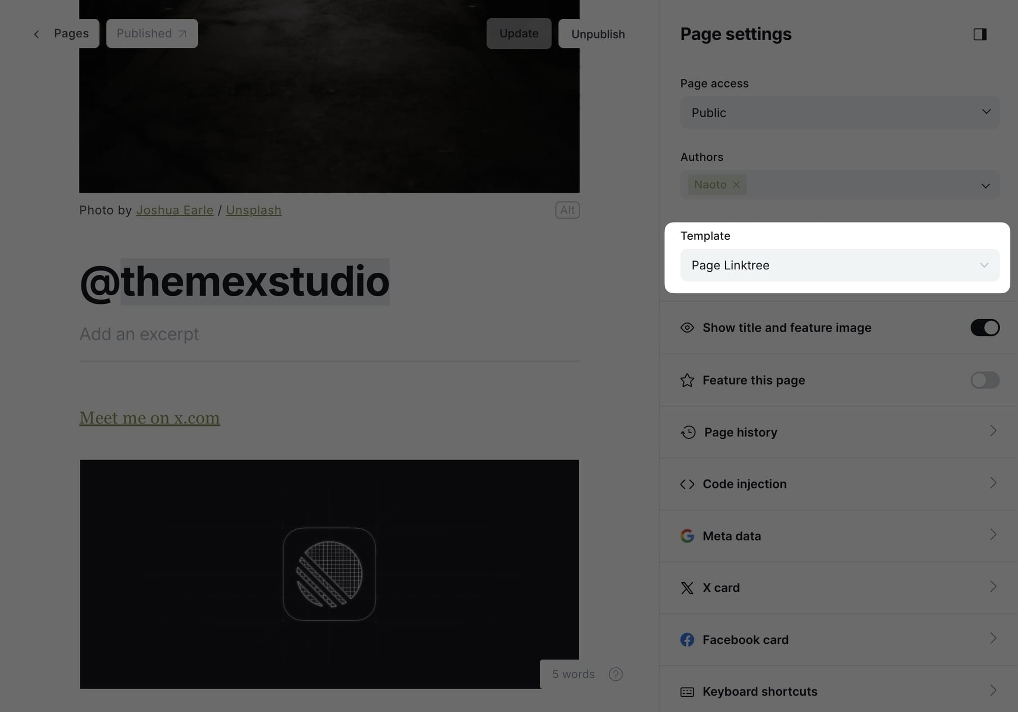This screenshot has height=712, width=1018.
Task: Click the 5 words counter
Action: 574,674
